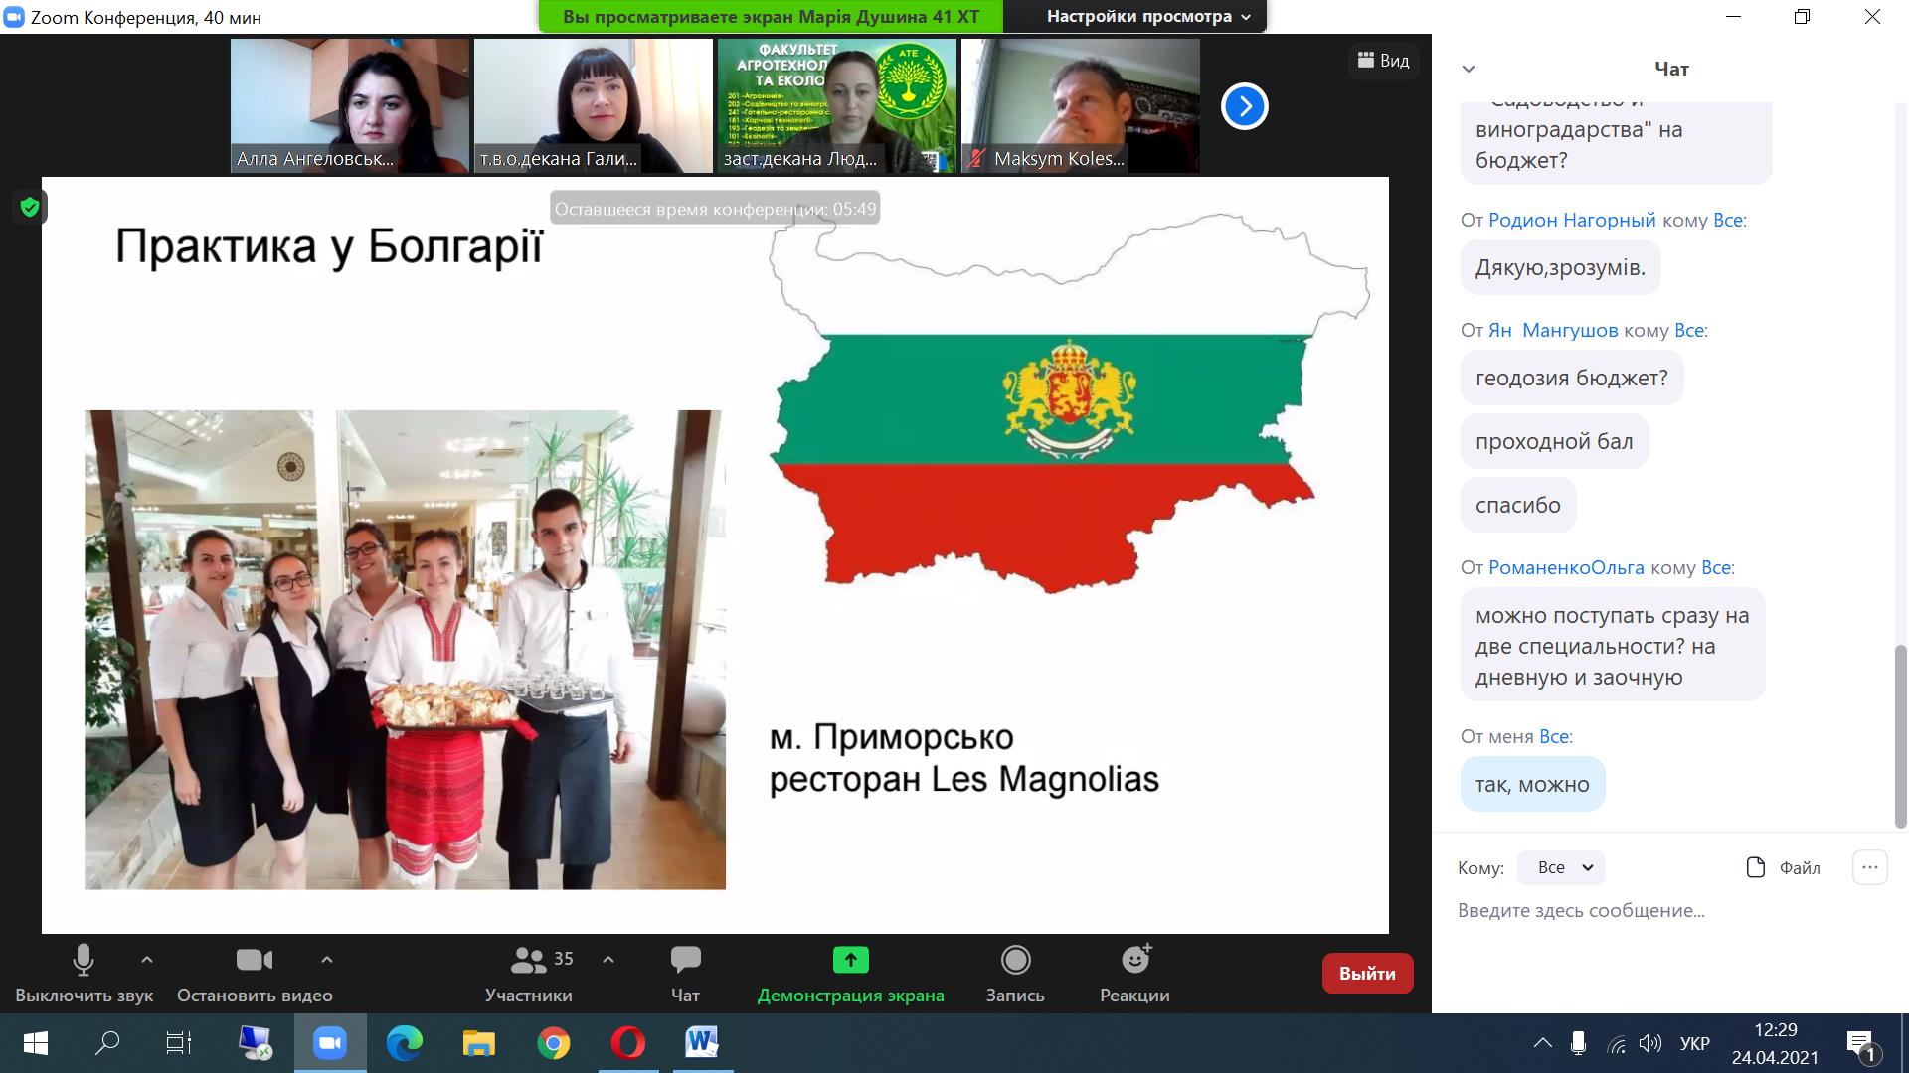Image resolution: width=1909 pixels, height=1073 pixels.
Task: Click sender name Родион Нагорный in chat
Action: [x=1571, y=220]
